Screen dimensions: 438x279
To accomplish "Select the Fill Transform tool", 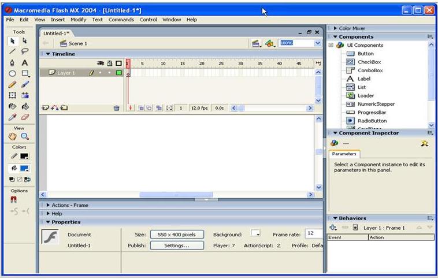I will 25,95.
